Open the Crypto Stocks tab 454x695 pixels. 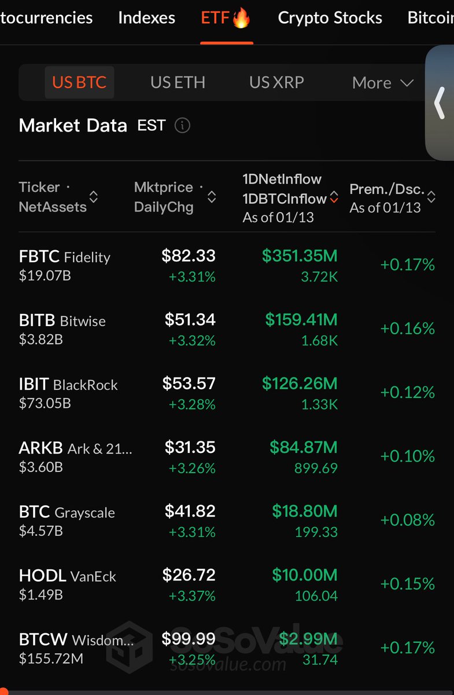coord(330,18)
